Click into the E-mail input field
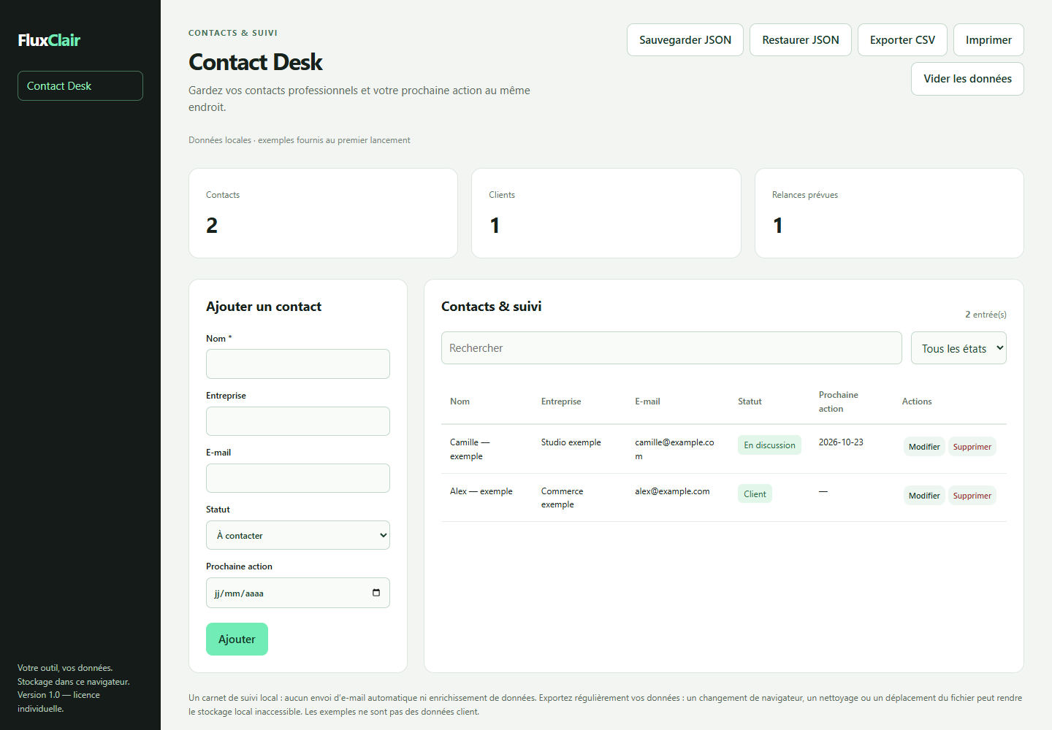Screen dimensions: 1052x730 298,478
